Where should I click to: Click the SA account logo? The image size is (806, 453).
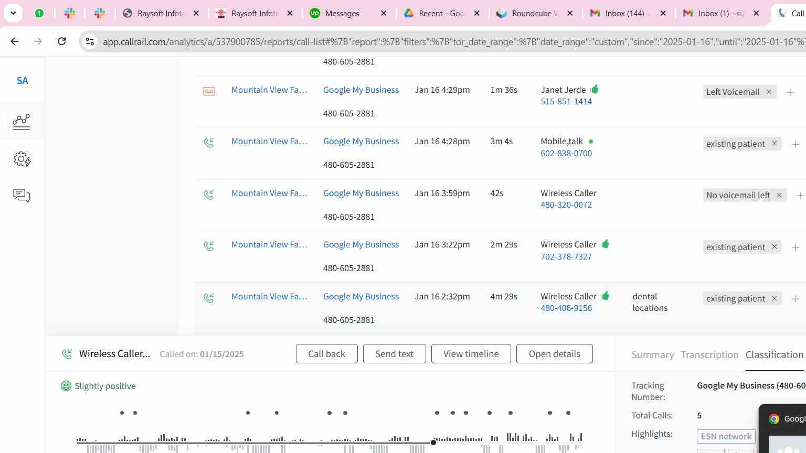tap(22, 81)
